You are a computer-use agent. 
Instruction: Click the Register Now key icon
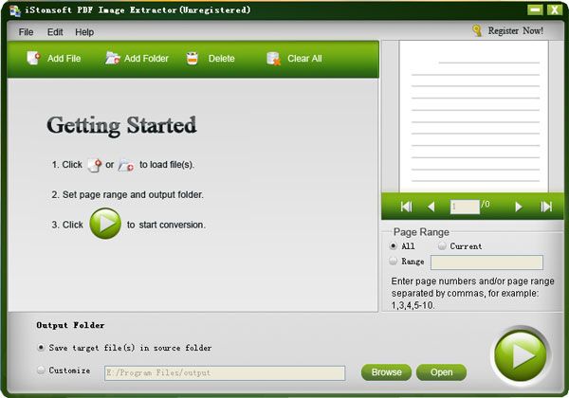pos(477,30)
